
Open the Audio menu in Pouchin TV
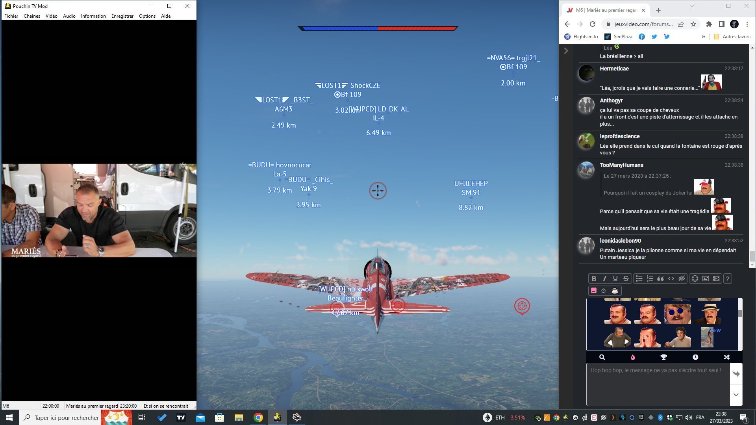click(69, 16)
